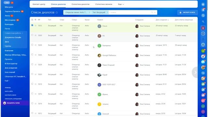Open search magnifier in right sidebar

pyautogui.click(x=203, y=21)
